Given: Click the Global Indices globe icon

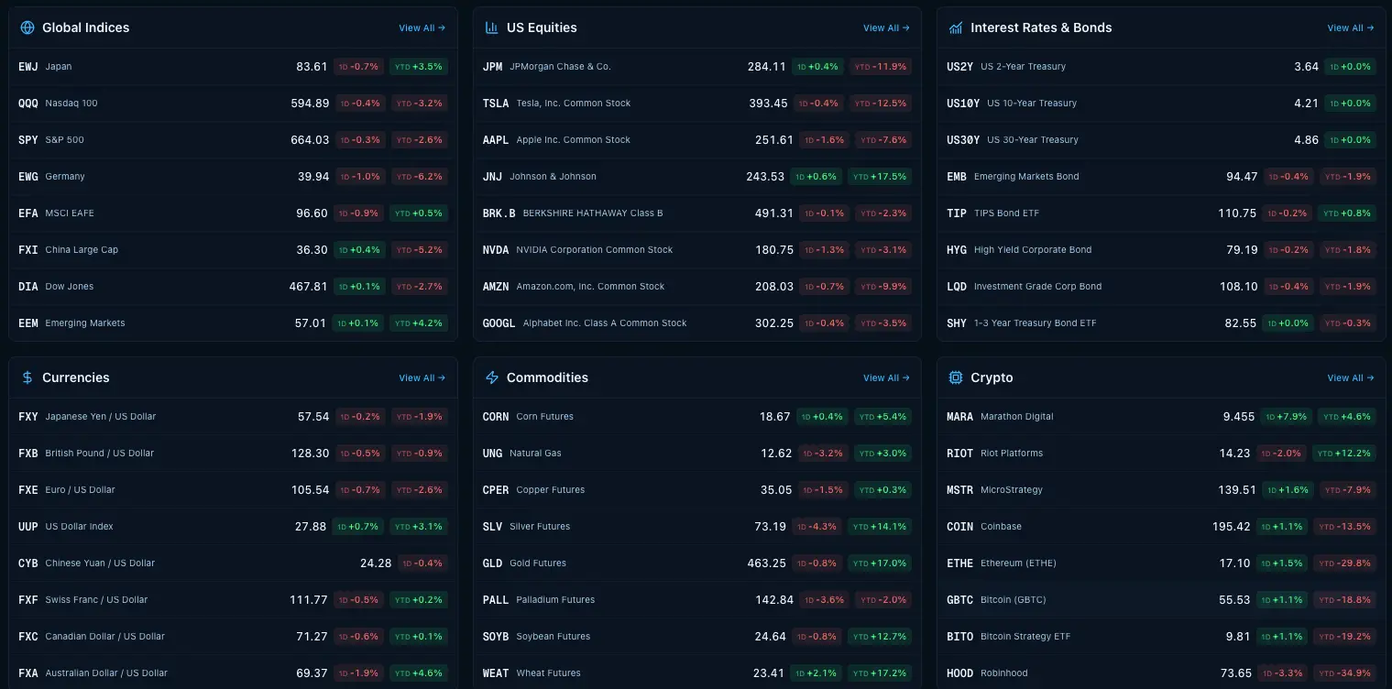Looking at the screenshot, I should (x=27, y=27).
